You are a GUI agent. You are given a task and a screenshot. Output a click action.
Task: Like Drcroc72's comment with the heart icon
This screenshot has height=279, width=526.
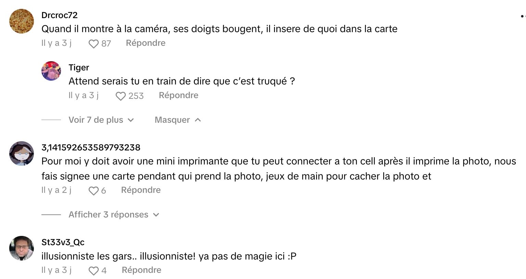(93, 44)
